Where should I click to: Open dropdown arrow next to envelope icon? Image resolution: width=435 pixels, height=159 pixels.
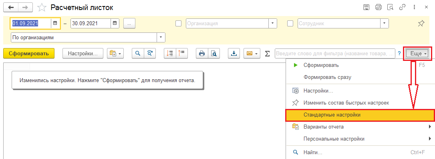[x=256, y=54]
